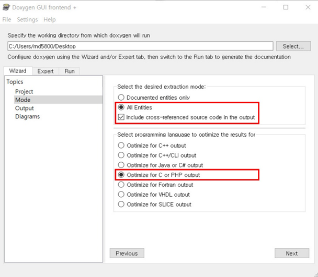Select the Project topic

point(24,91)
